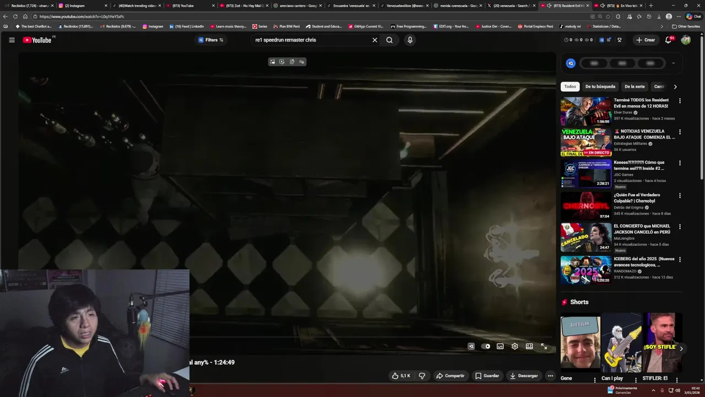
Task: Switch to the Instagram browser tab
Action: [x=82, y=6]
